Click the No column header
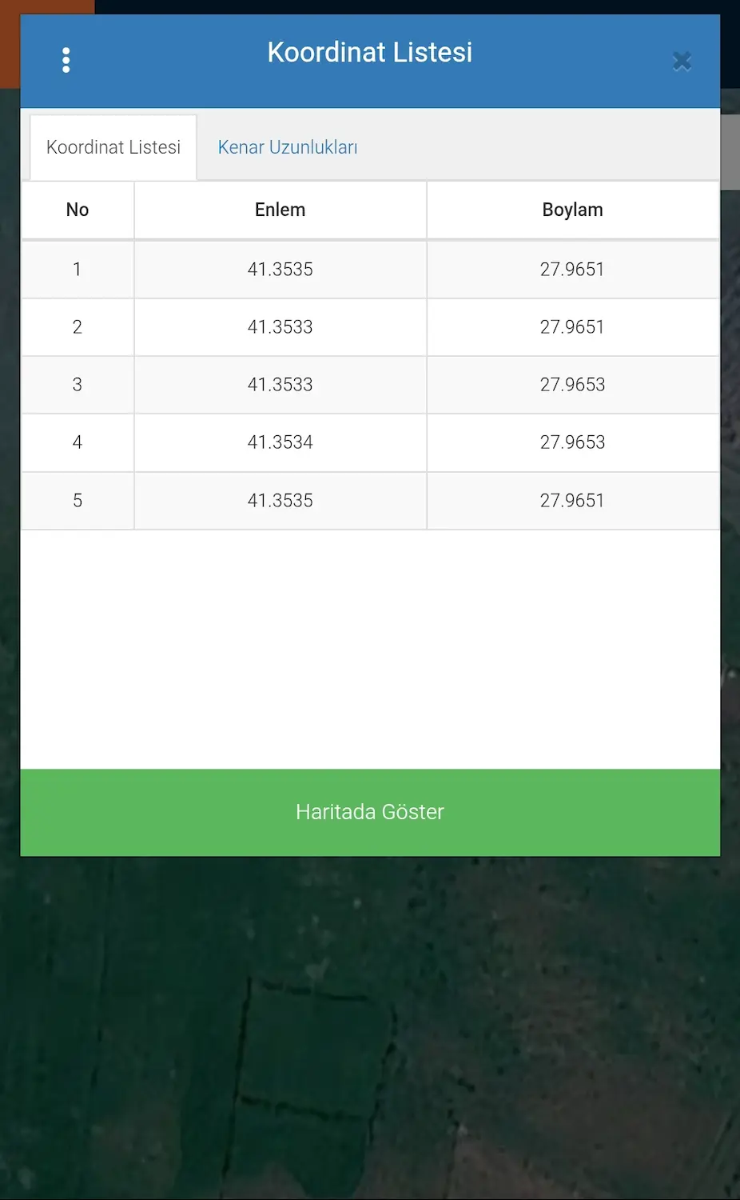Screen dimensions: 740x1200 (x=78, y=210)
